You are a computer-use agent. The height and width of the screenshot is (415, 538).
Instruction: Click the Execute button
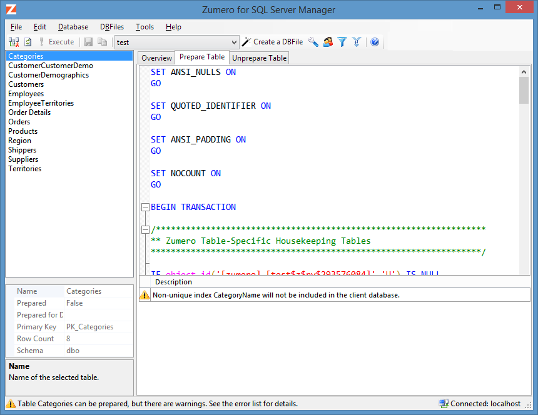click(x=56, y=42)
